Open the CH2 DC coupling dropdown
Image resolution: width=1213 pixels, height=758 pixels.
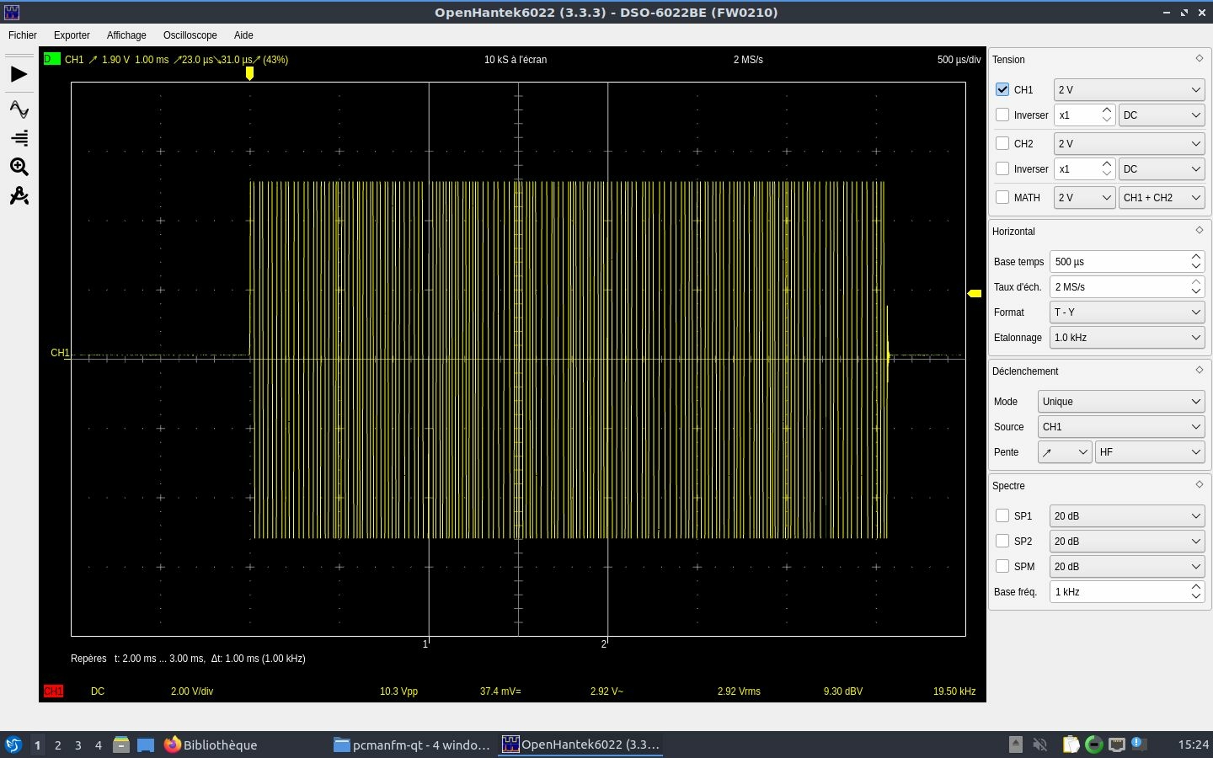[1162, 168]
